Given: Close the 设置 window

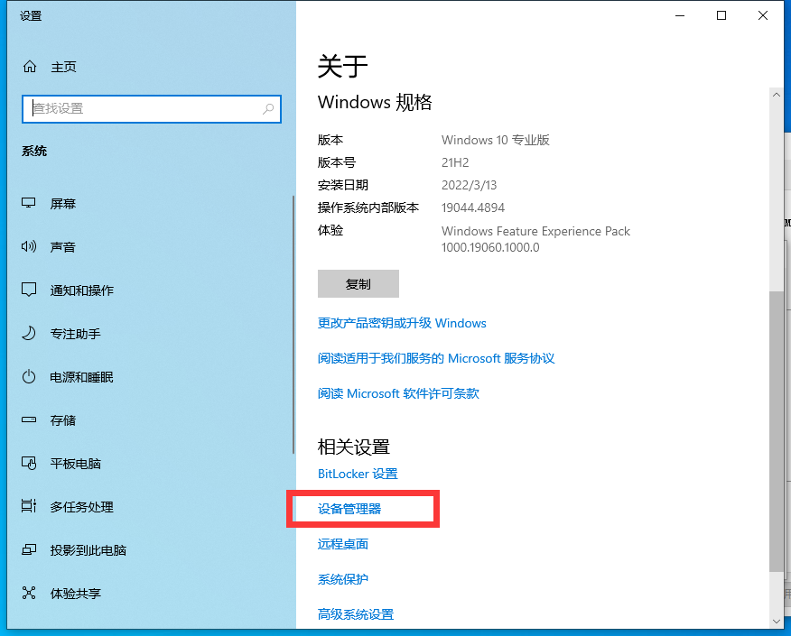Looking at the screenshot, I should pyautogui.click(x=763, y=15).
